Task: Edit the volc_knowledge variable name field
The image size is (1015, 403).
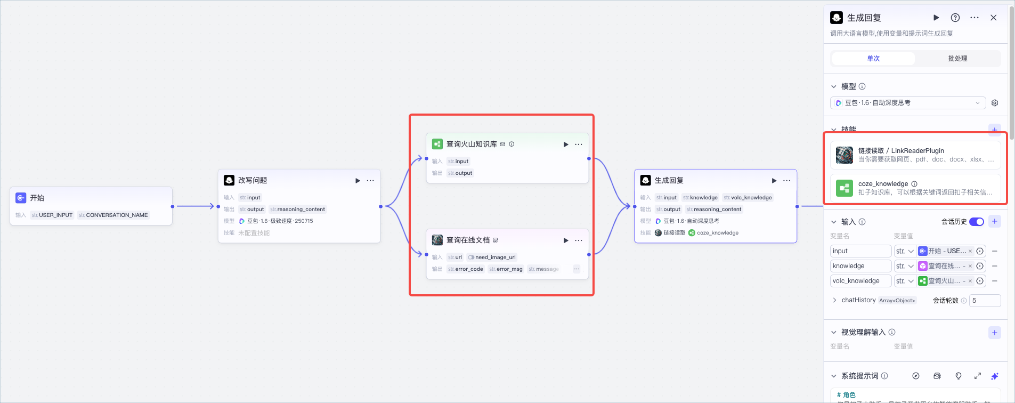Action: (x=860, y=281)
